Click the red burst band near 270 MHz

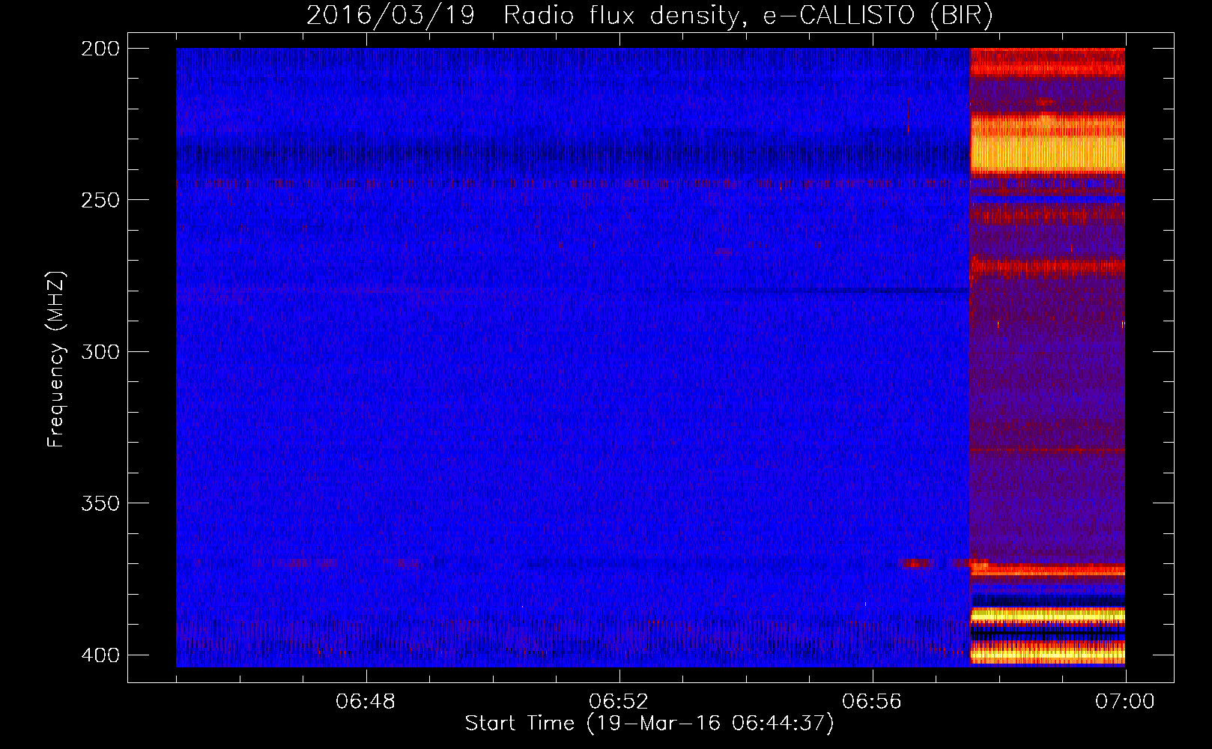tap(1047, 266)
